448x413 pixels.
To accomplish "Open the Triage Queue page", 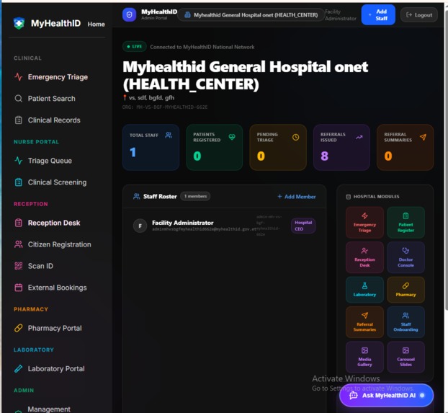I will (43, 161).
